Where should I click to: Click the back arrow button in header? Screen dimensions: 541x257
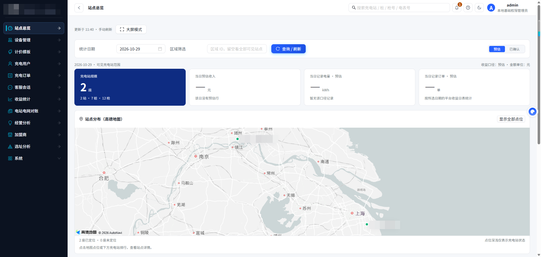pos(79,8)
